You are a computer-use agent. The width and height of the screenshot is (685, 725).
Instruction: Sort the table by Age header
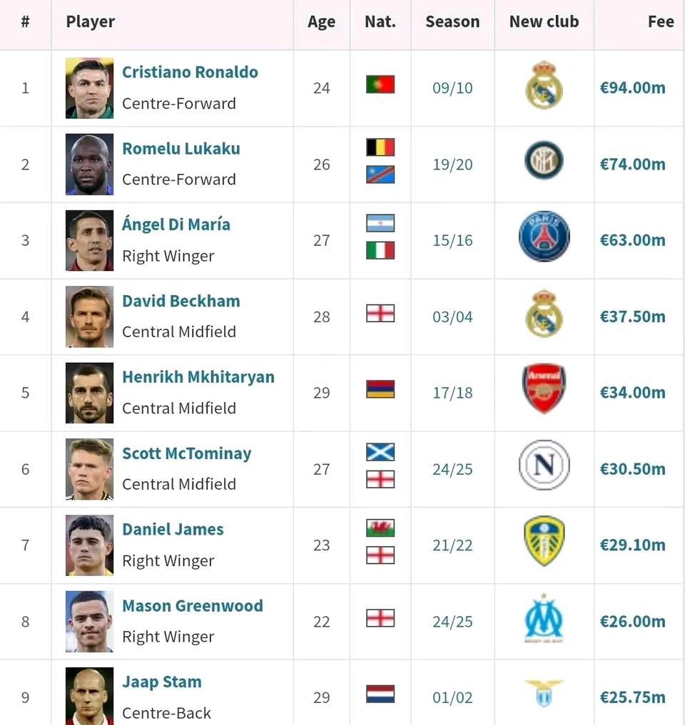[x=321, y=22]
